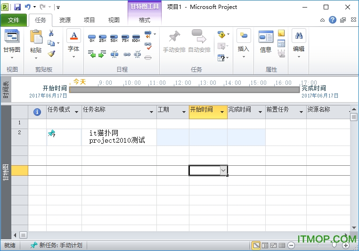Open the Move task dropdown
The image size is (359, 251).
223,46
